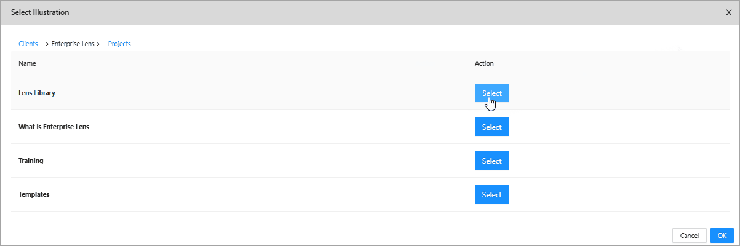The width and height of the screenshot is (740, 246).
Task: Click the arrow separator after Clients
Action: 47,44
